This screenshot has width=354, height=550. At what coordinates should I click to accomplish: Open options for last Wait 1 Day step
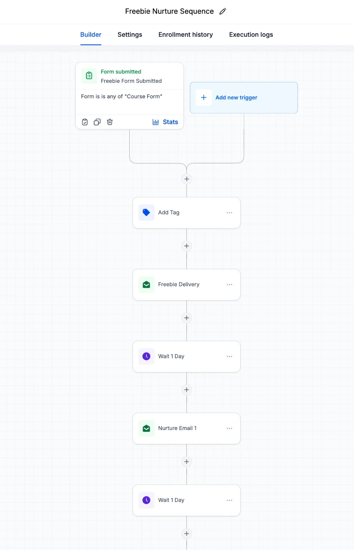pyautogui.click(x=230, y=500)
